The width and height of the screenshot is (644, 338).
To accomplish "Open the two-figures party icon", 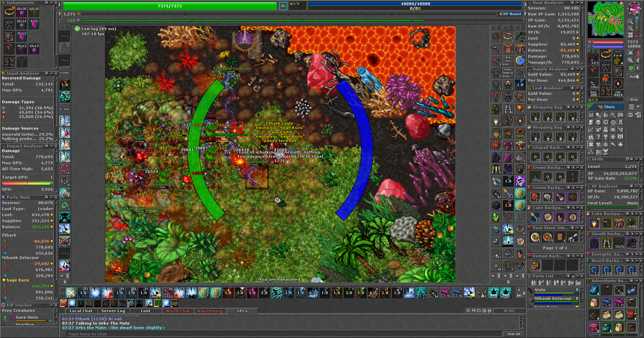I will 591,137.
